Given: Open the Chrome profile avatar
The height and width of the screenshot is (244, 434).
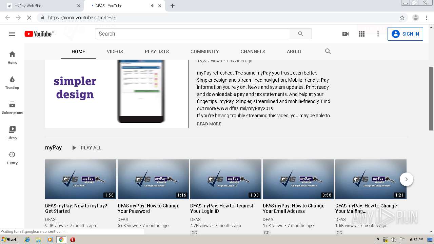Looking at the screenshot, I should pos(416,18).
